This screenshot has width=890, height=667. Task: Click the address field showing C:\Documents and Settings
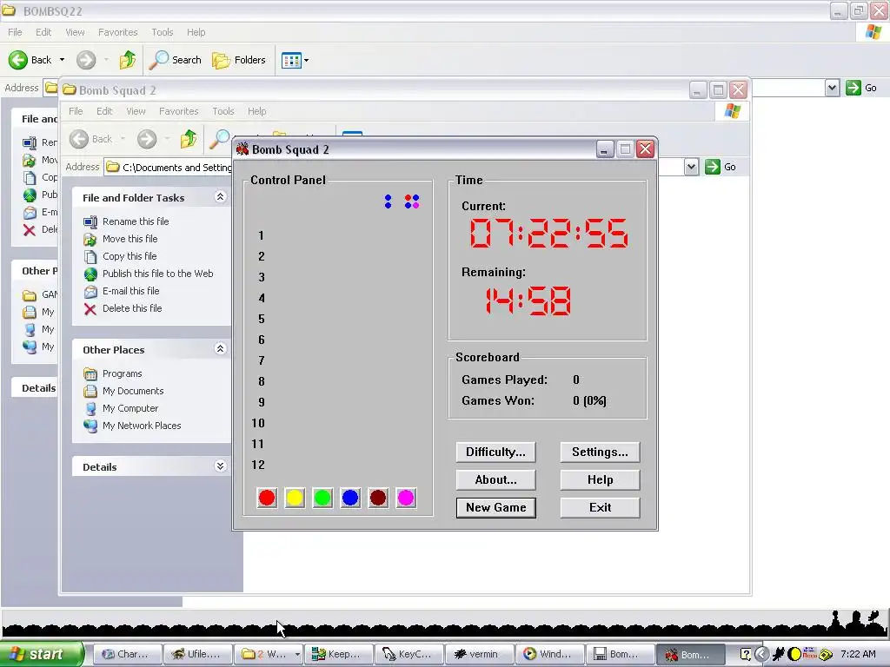(169, 168)
